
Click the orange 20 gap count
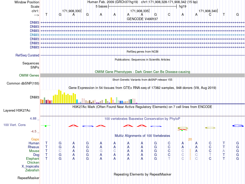(x=190, y=139)
